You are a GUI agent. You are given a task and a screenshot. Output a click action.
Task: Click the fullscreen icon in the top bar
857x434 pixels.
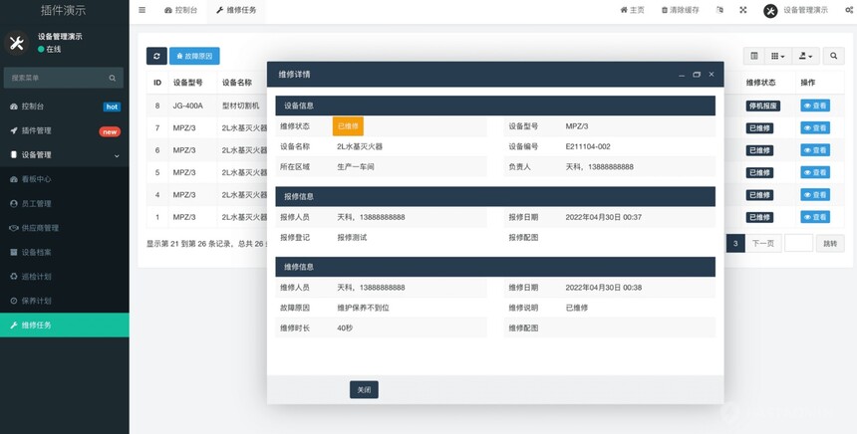pos(743,10)
